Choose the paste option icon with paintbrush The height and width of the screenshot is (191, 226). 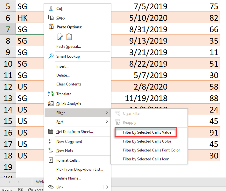click(60, 37)
